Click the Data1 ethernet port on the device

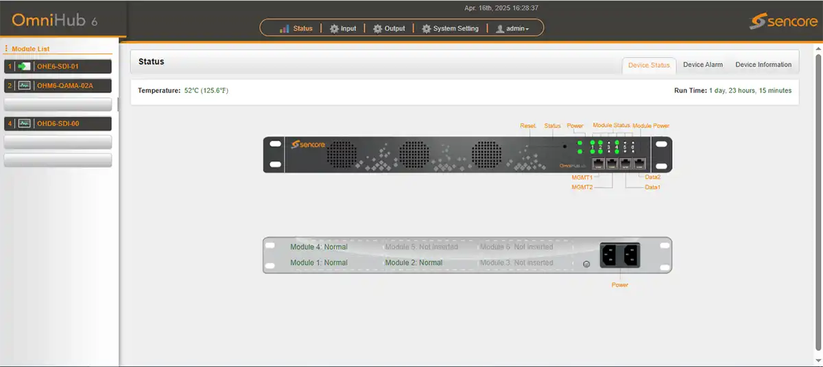click(x=625, y=164)
